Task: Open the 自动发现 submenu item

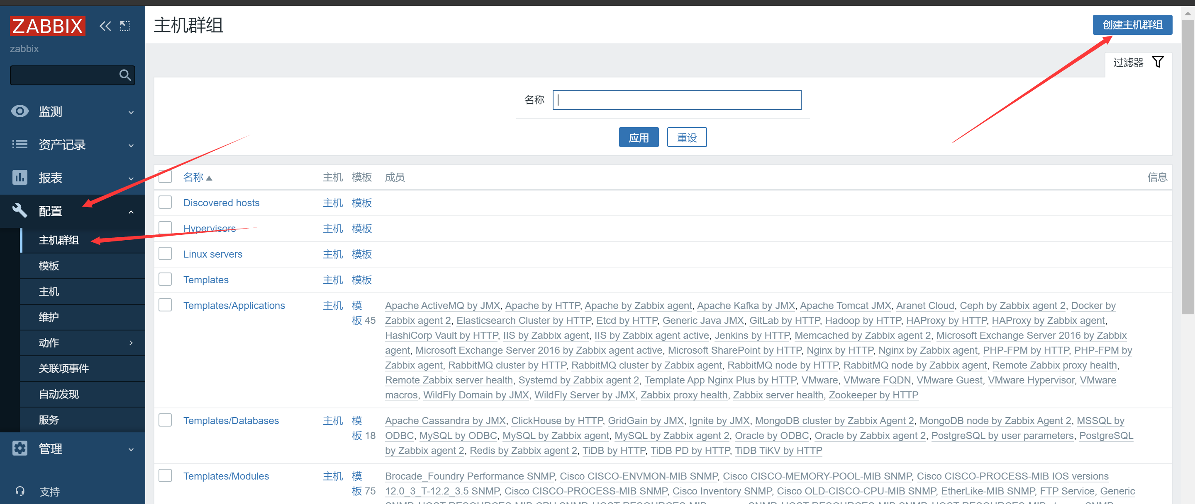Action: click(x=59, y=394)
